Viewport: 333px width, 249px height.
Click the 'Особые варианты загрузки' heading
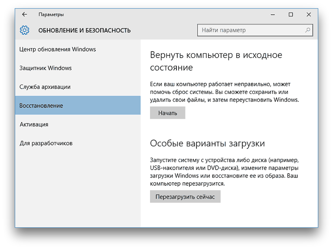click(x=207, y=143)
